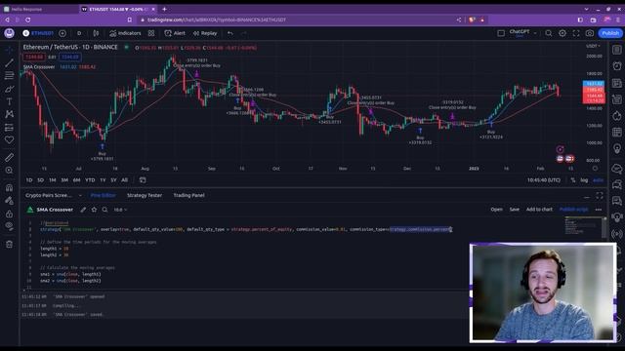Viewport: 625px width, 351px height.
Task: Select the ruler measure tool
Action: (x=9, y=157)
